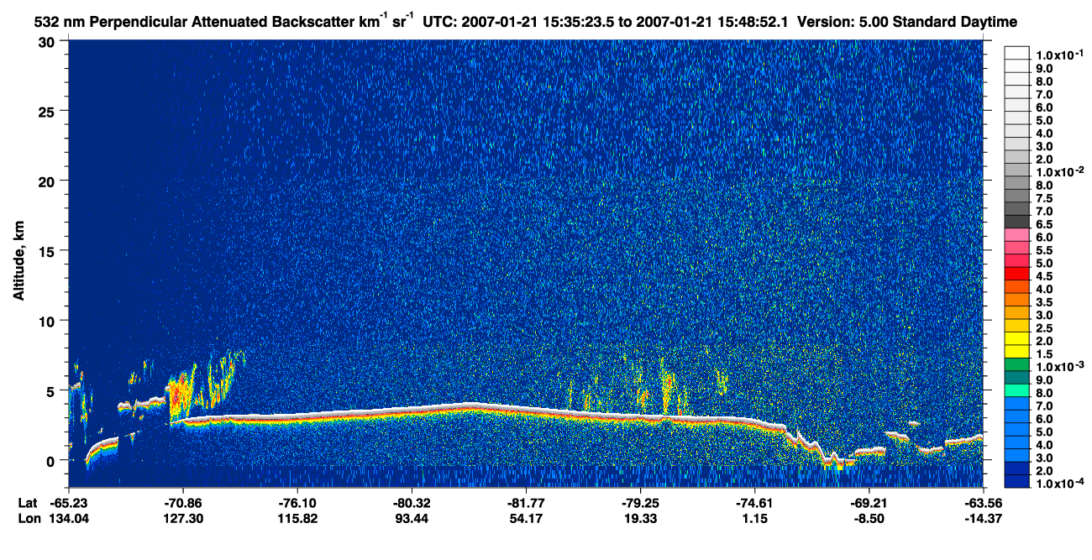Click longitude value '-8.50'
This screenshot has height=560, width=1092.
[x=869, y=518]
